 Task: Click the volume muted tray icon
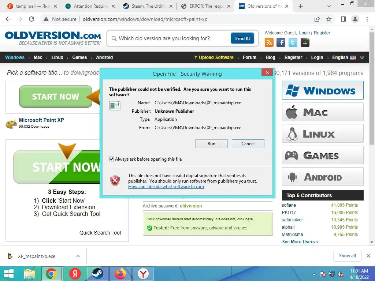tap(340, 274)
